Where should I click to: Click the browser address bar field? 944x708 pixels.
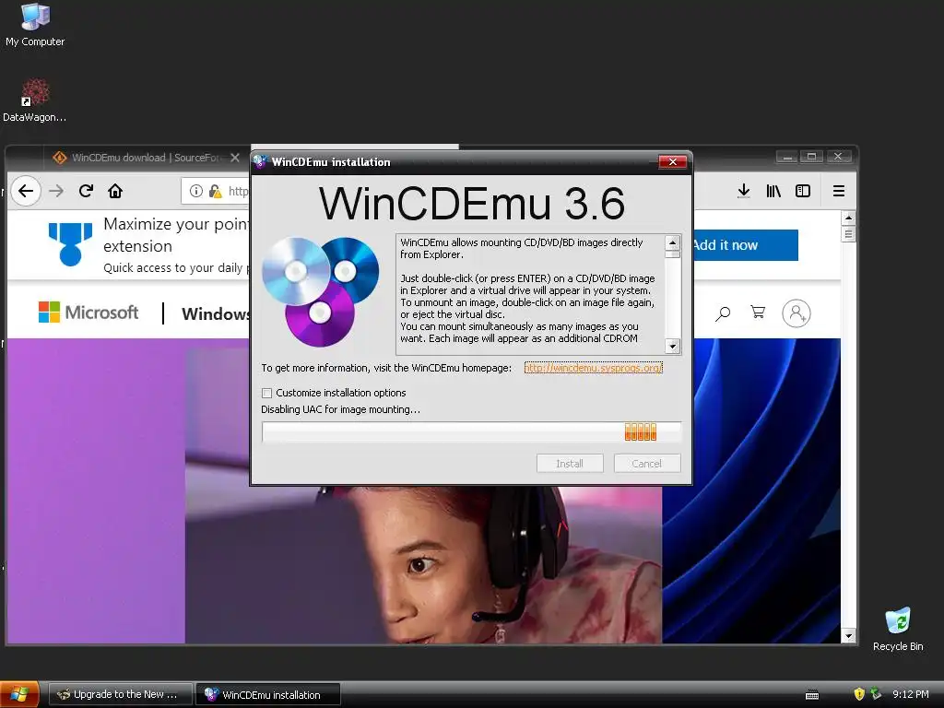tap(216, 191)
